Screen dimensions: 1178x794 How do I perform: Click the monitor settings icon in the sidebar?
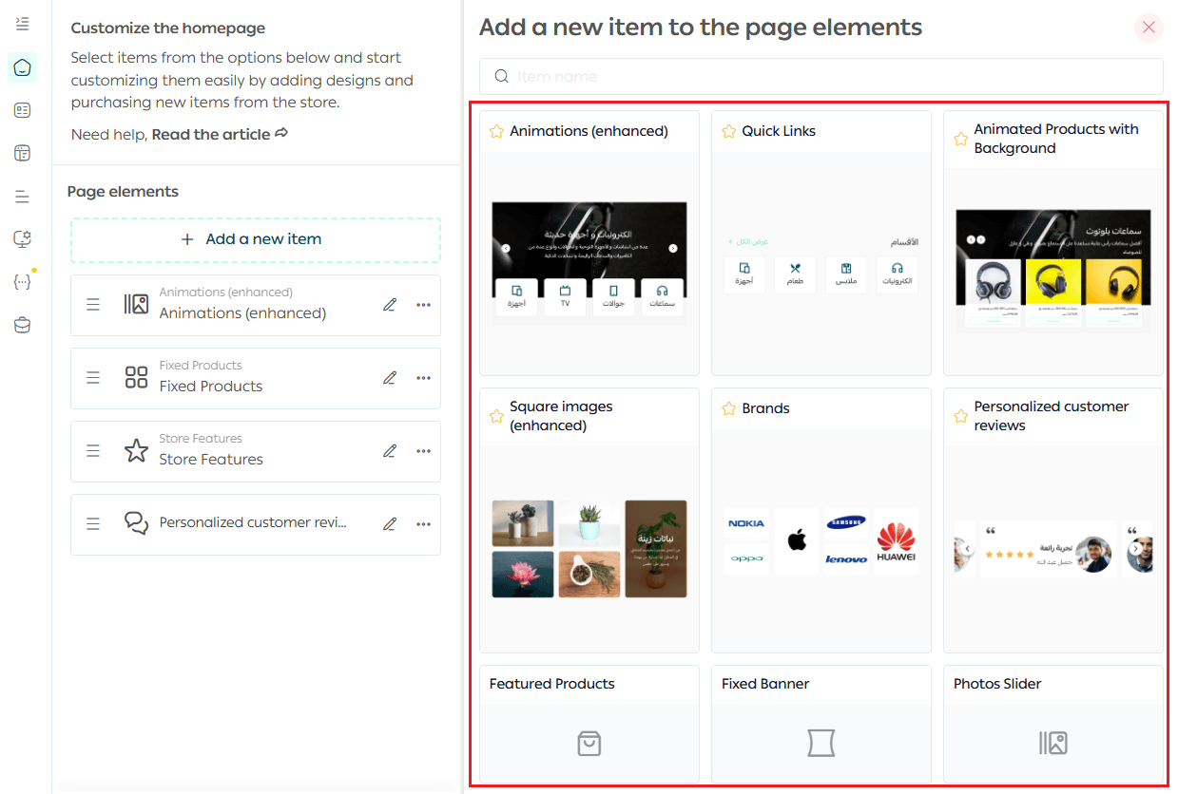pyautogui.click(x=23, y=239)
